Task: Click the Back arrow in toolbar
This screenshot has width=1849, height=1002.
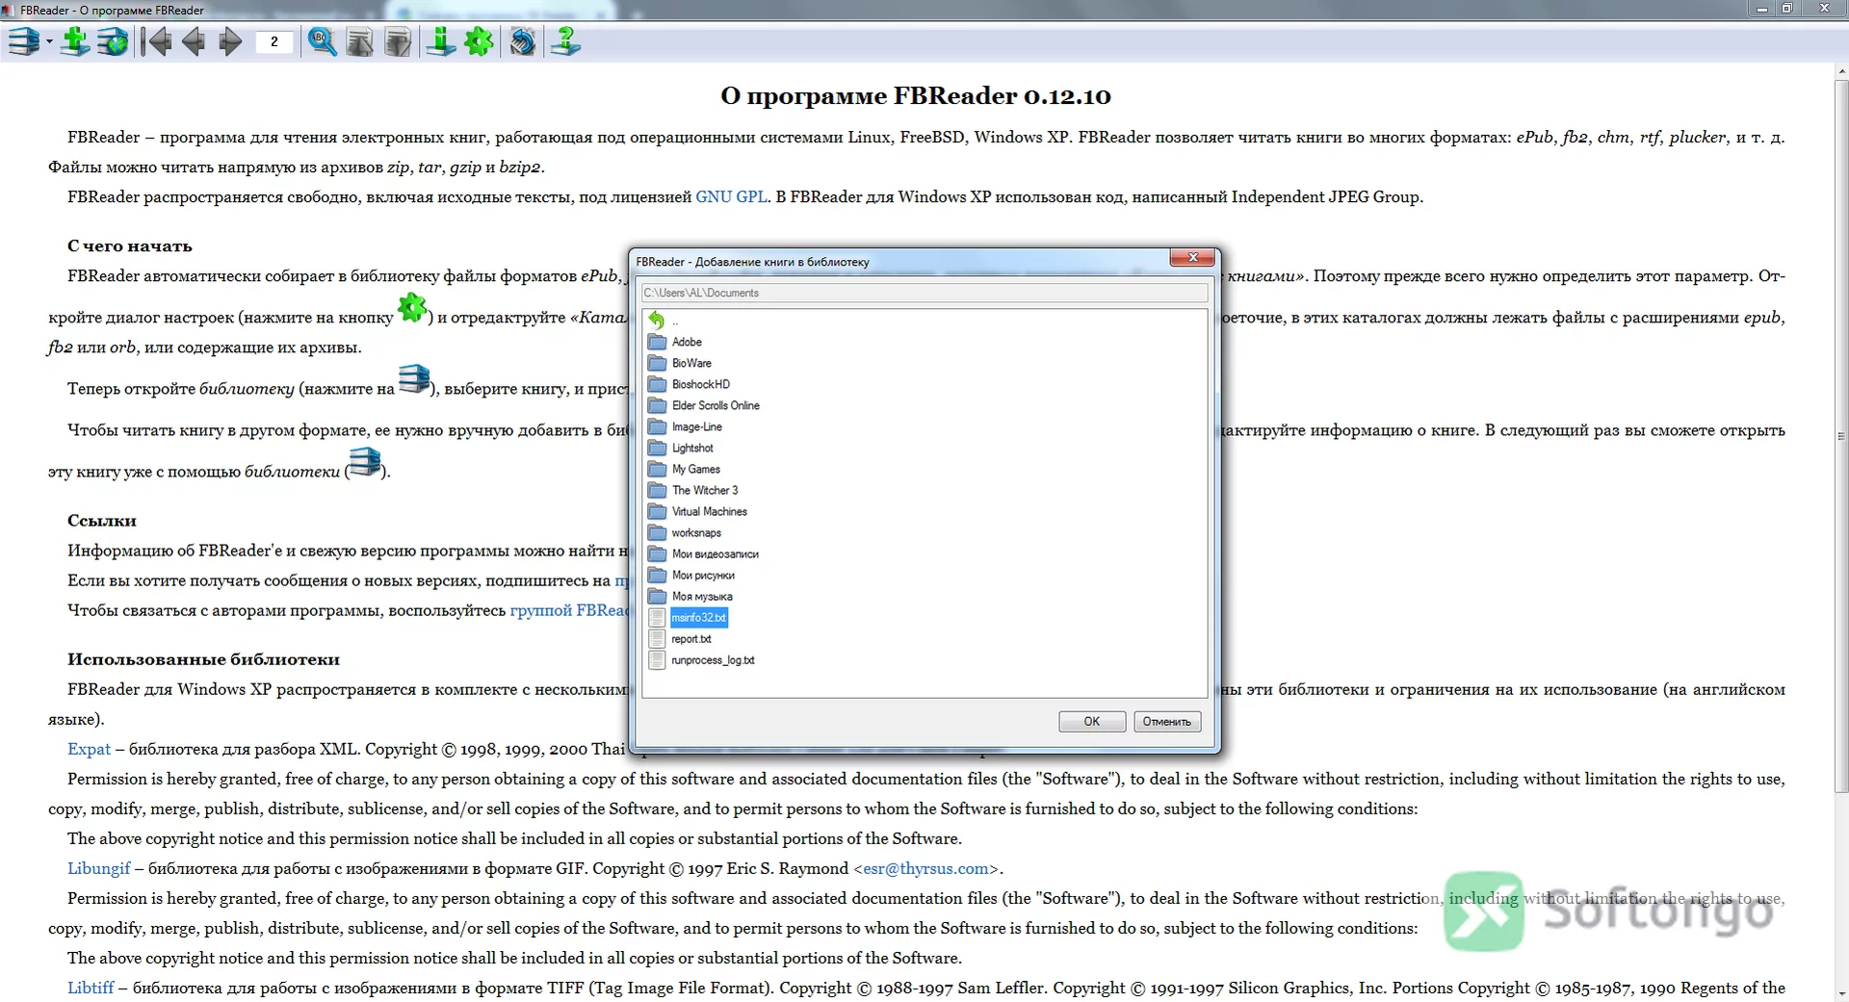Action: tap(194, 41)
